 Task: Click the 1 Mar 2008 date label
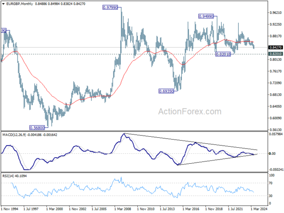pos(123,209)
